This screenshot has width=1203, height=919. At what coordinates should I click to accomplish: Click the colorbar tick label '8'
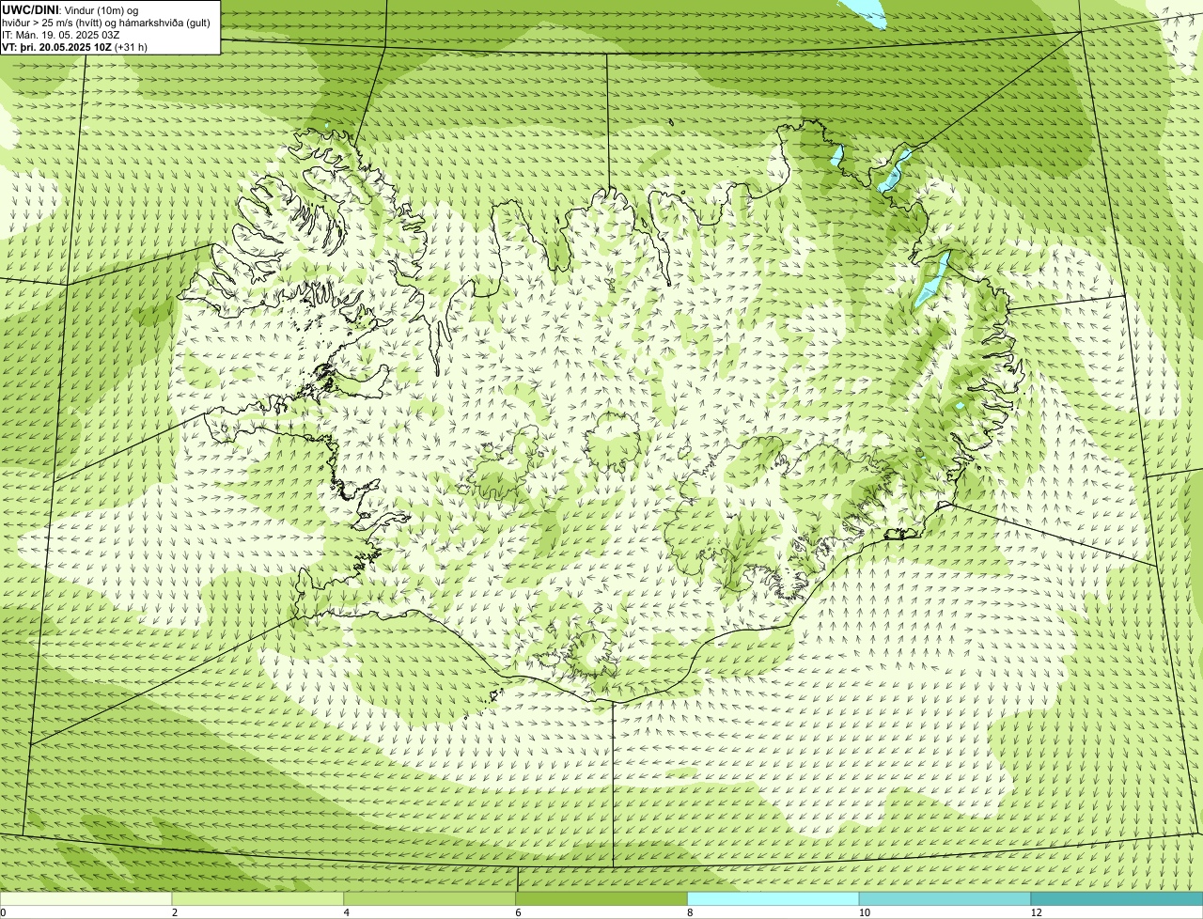690,912
